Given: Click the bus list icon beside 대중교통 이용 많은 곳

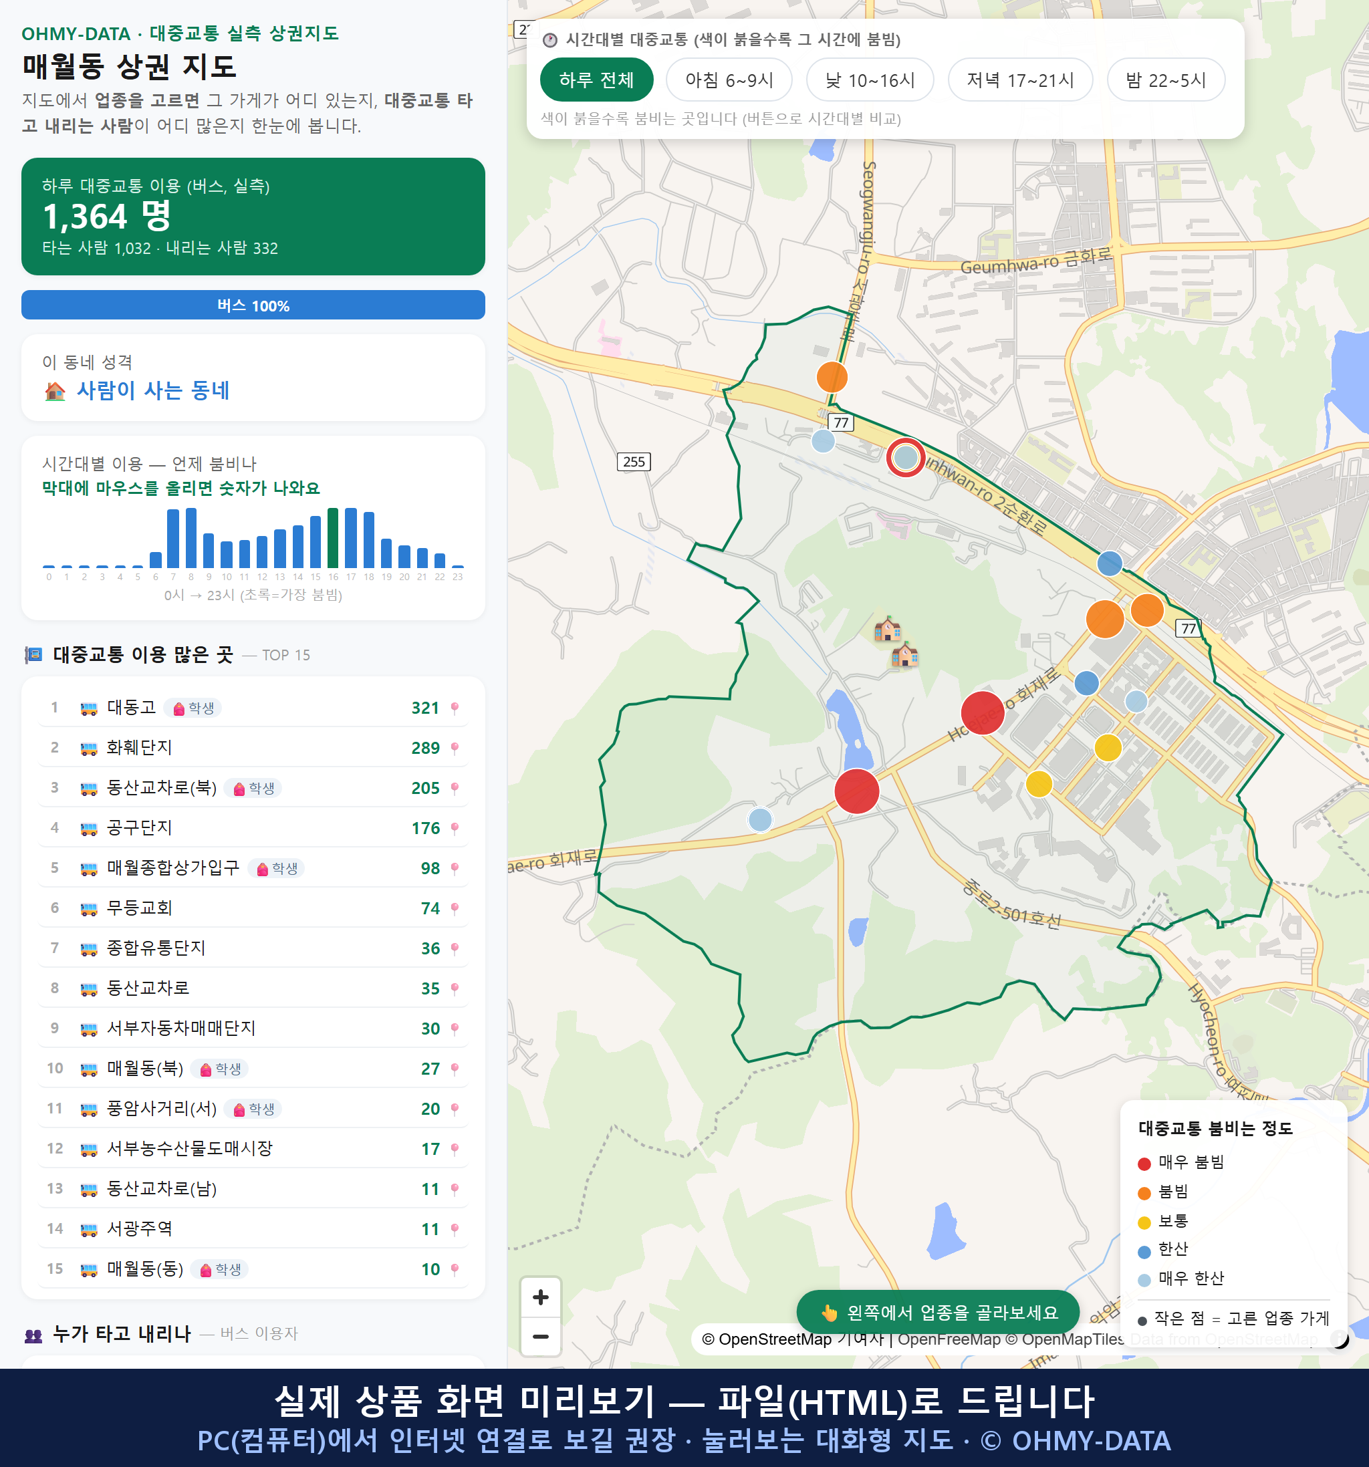Looking at the screenshot, I should (x=33, y=654).
